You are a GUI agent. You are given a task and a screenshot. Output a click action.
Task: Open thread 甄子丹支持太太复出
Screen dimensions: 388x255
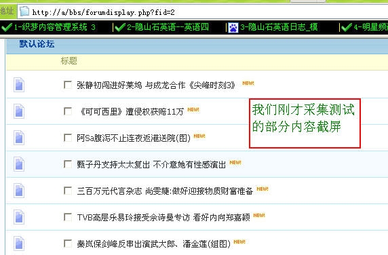(x=151, y=165)
